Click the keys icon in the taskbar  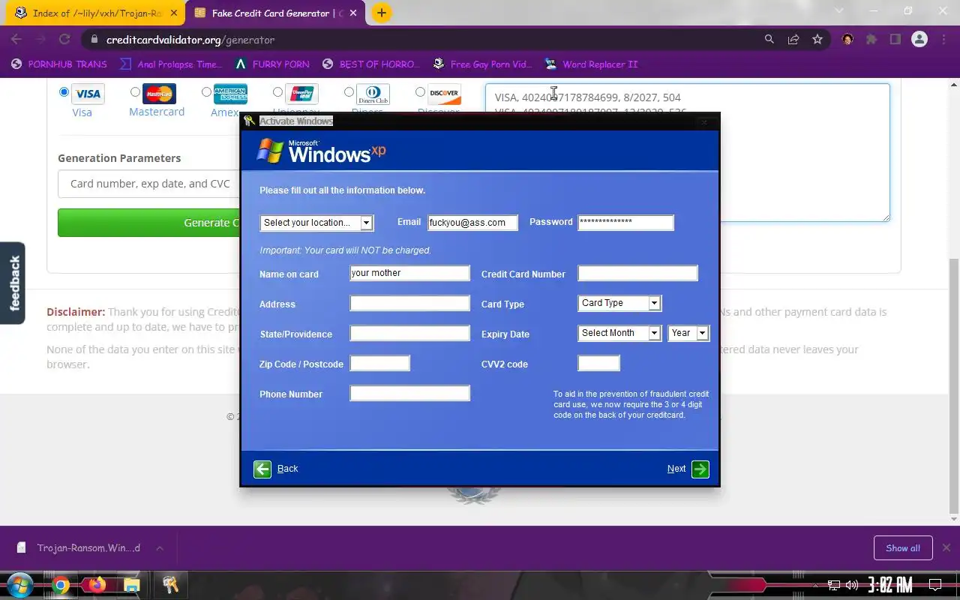tap(171, 585)
